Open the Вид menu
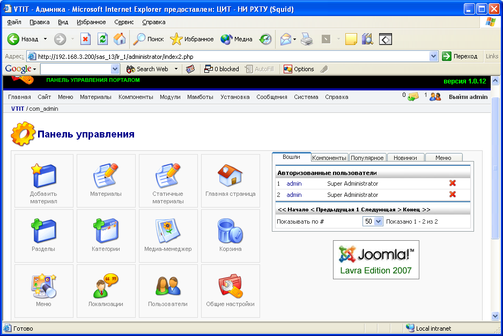Screen dimensions: 503x336 (63, 22)
